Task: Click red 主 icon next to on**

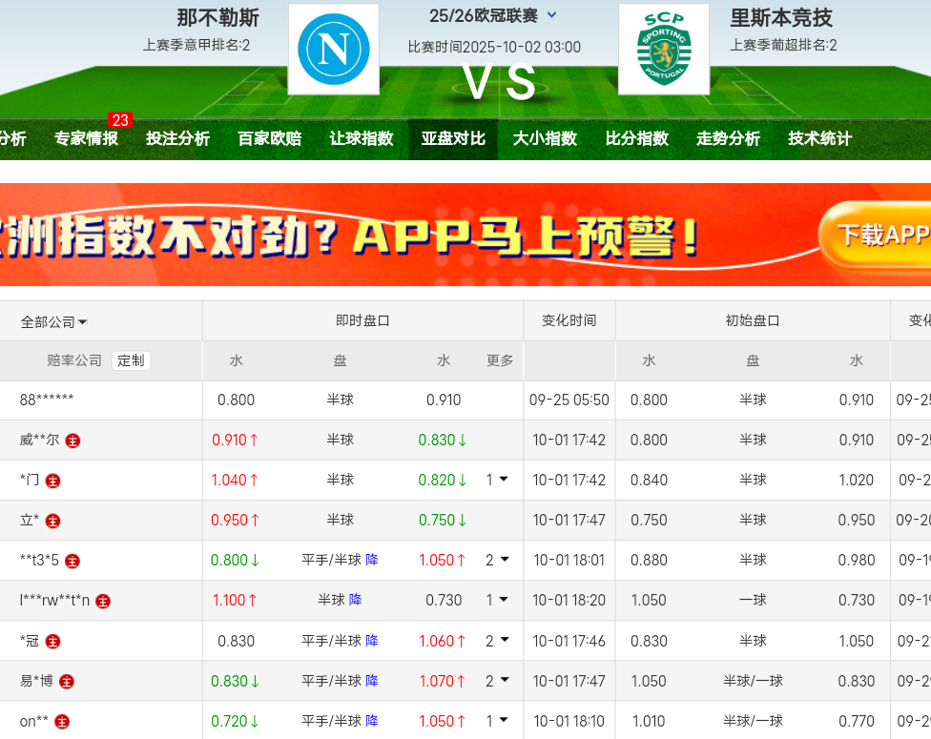Action: [62, 722]
